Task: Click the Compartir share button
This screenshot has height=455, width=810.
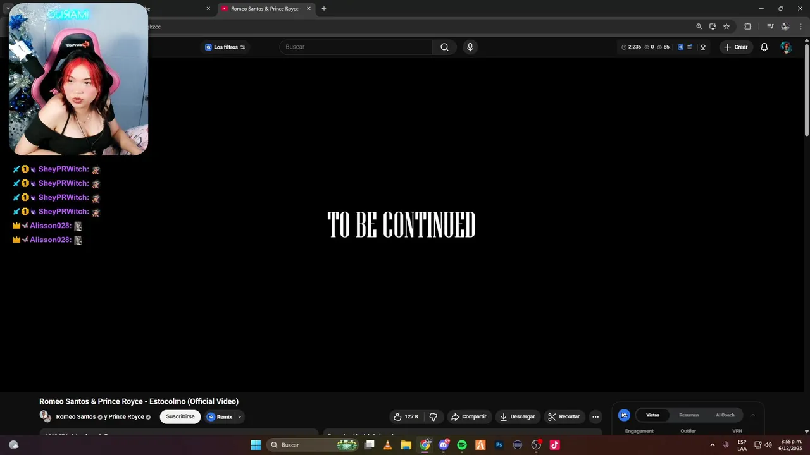Action: pyautogui.click(x=469, y=417)
